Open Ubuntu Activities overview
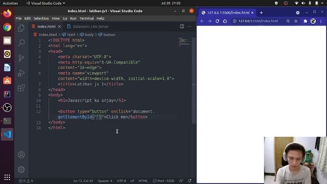The width and height of the screenshot is (327, 184). tap(10, 3)
